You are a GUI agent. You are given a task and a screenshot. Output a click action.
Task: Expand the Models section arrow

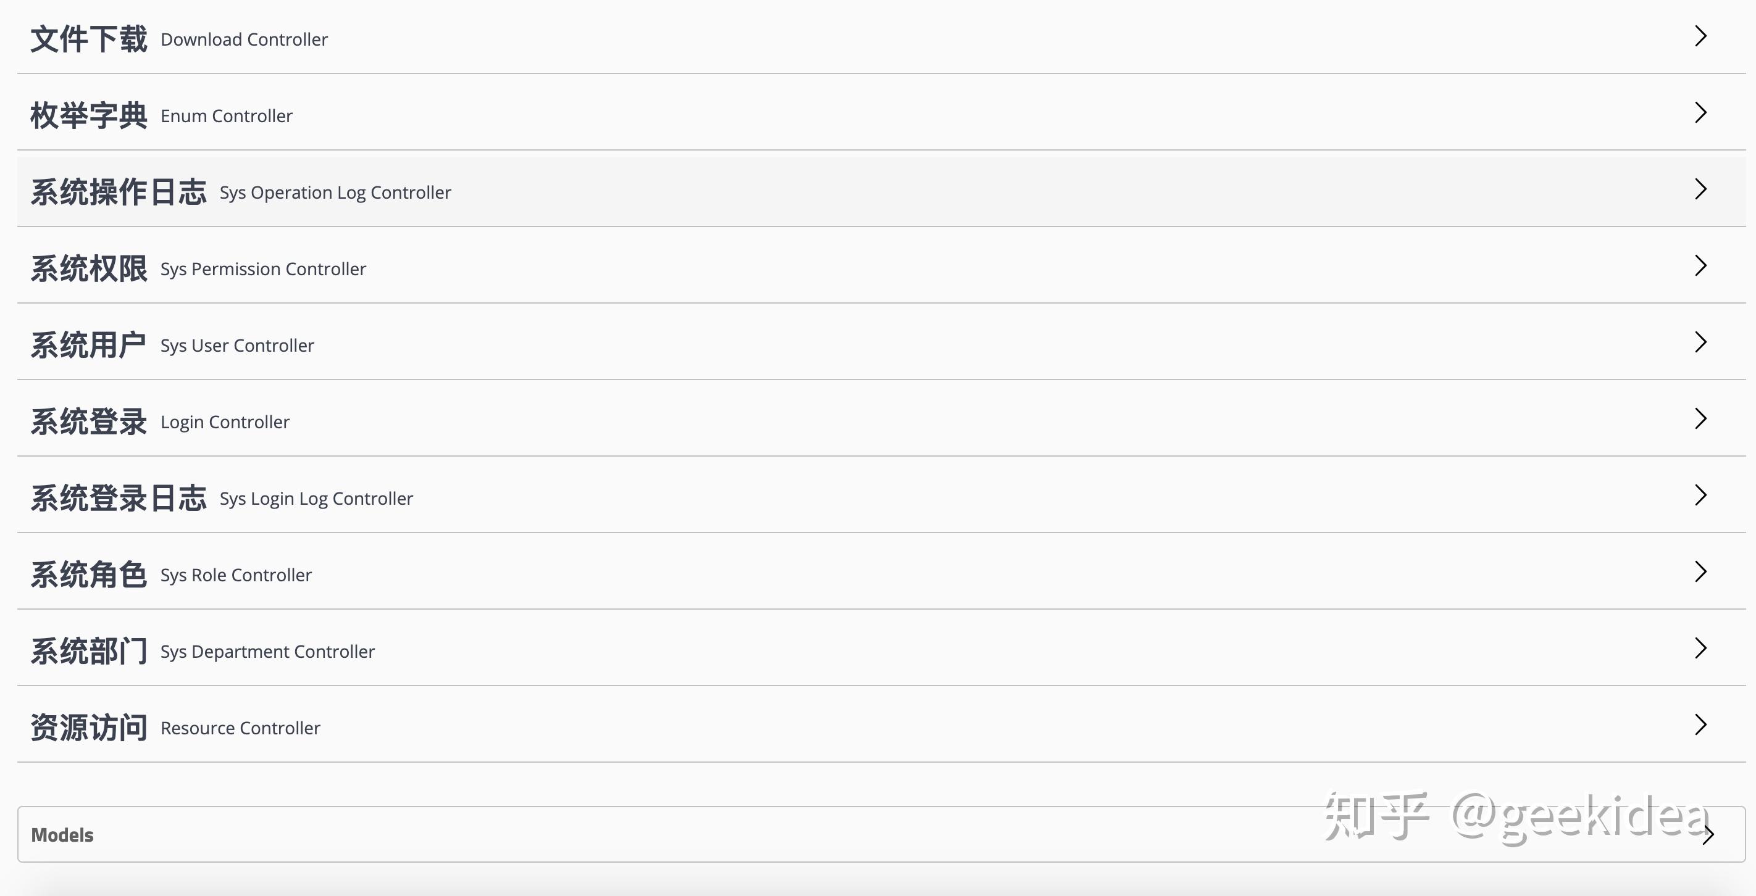coord(1708,834)
